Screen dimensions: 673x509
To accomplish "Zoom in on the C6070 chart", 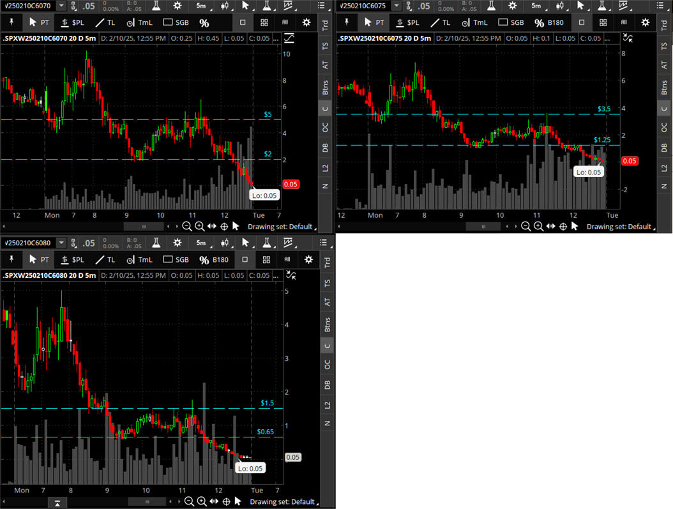I will click(200, 226).
